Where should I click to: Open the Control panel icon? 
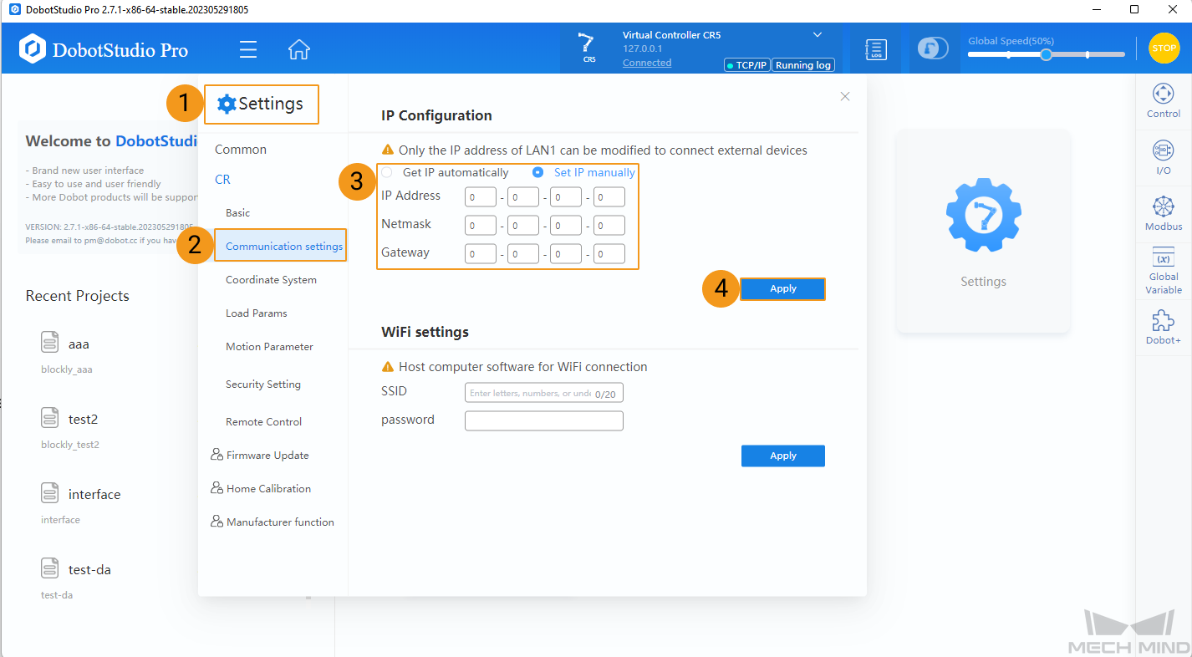tap(1163, 100)
